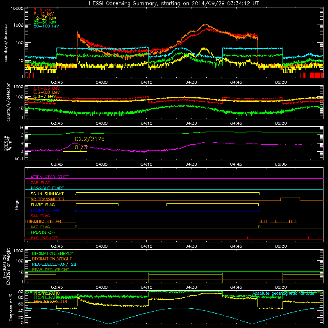328x328 pixels.
Task: Click the '10000' y-axis tick label
Action: (17, 8)
